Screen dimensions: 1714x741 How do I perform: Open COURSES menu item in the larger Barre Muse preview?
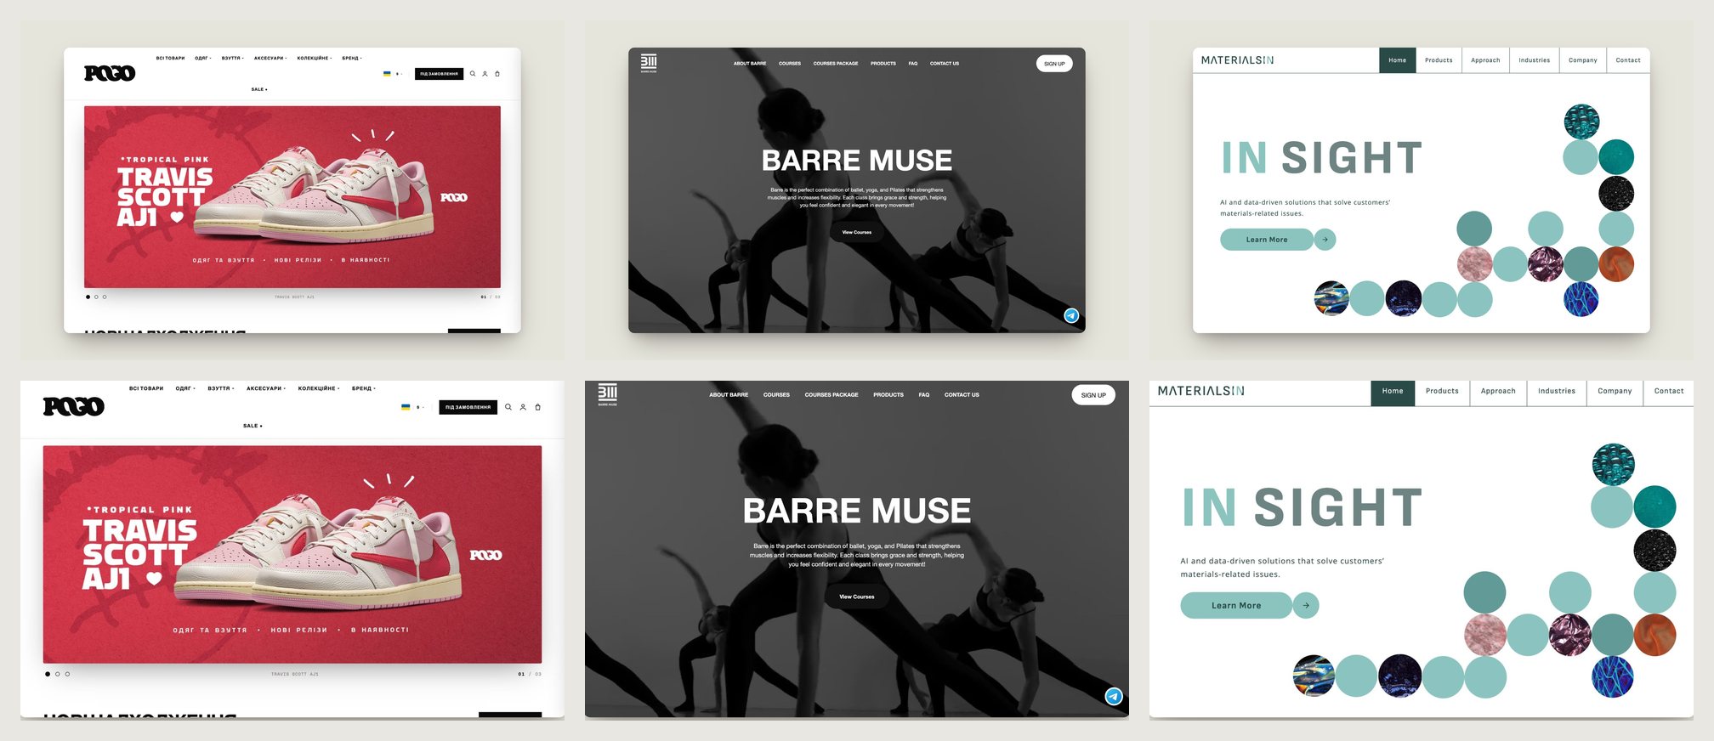[776, 394]
